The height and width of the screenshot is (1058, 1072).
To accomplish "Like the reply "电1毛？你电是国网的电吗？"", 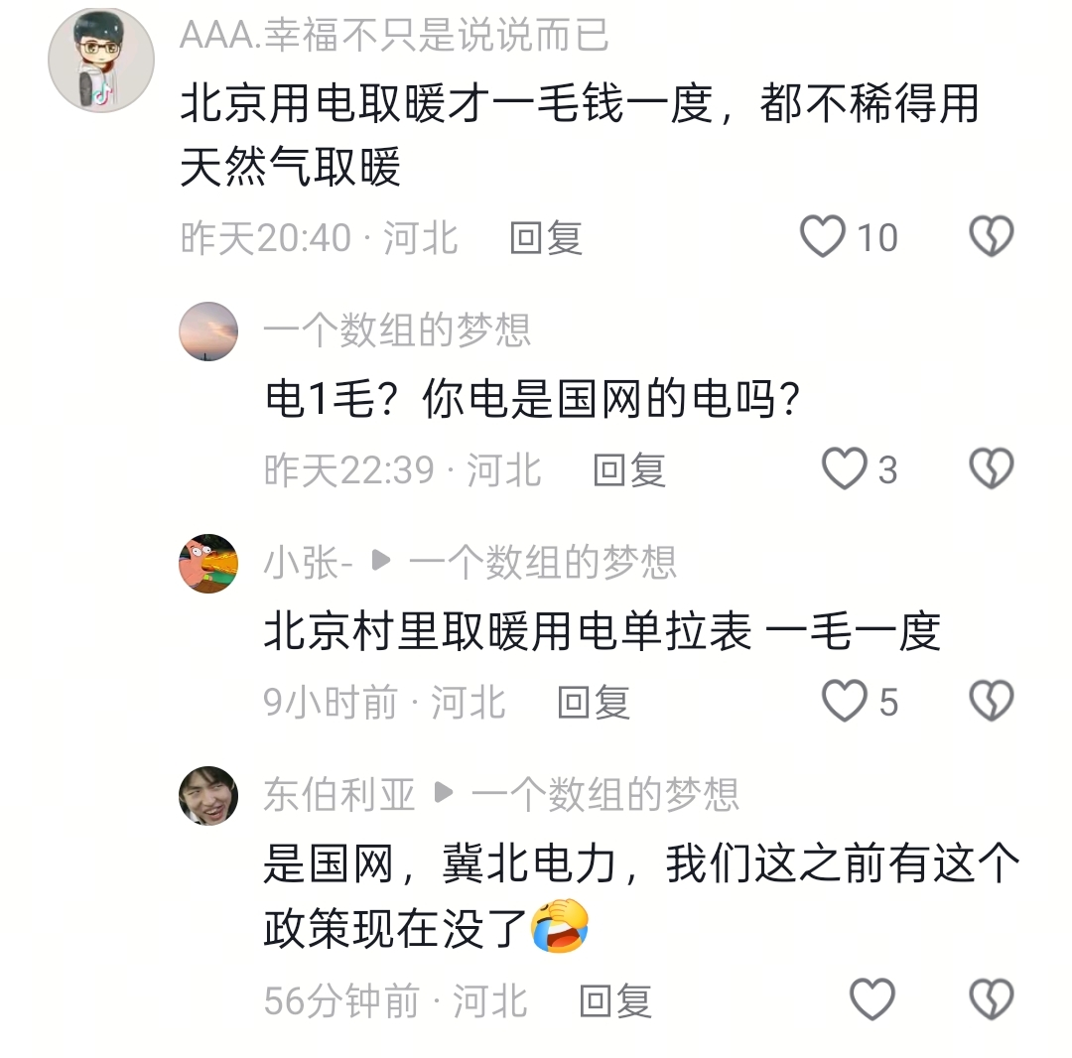I will coord(845,469).
